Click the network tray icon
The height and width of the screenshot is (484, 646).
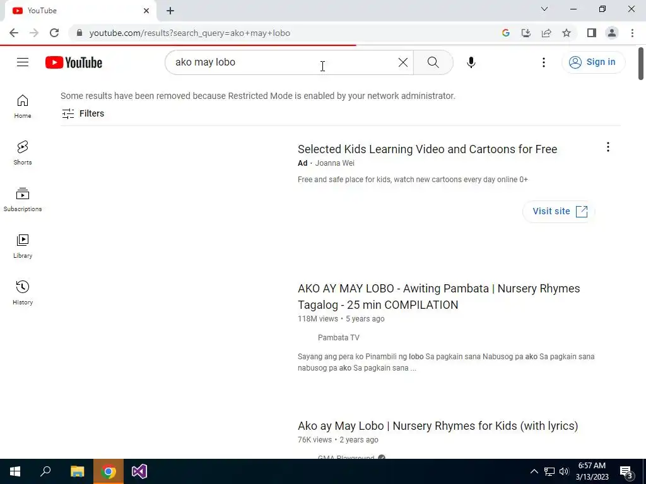tap(549, 471)
